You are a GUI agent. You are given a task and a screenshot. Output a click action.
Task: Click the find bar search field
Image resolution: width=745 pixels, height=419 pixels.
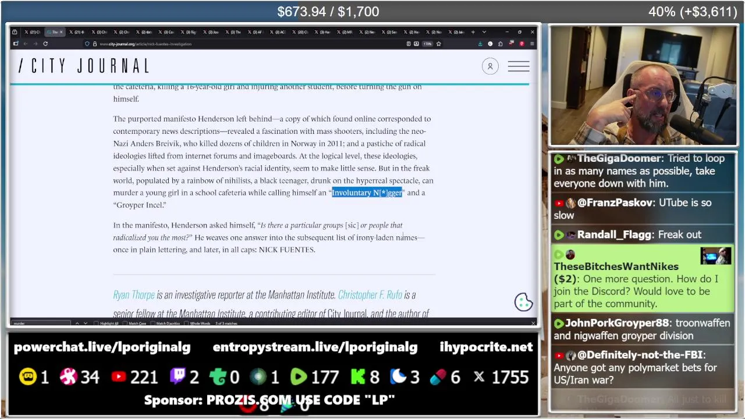41,323
